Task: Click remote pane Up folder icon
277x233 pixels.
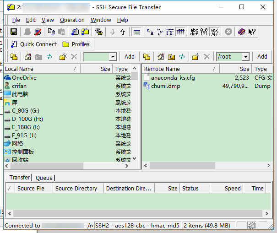Action: (171, 57)
